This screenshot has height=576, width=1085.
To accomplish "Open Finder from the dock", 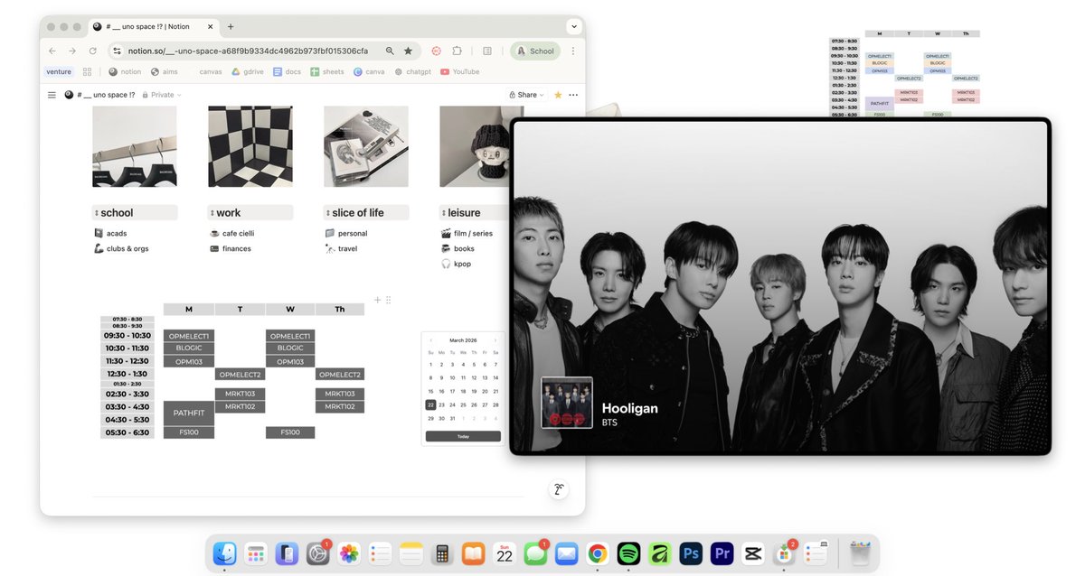I will point(225,553).
